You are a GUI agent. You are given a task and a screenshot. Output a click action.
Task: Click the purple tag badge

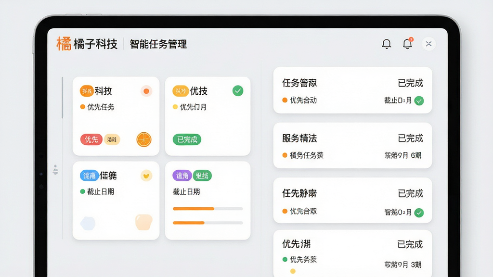tap(182, 176)
